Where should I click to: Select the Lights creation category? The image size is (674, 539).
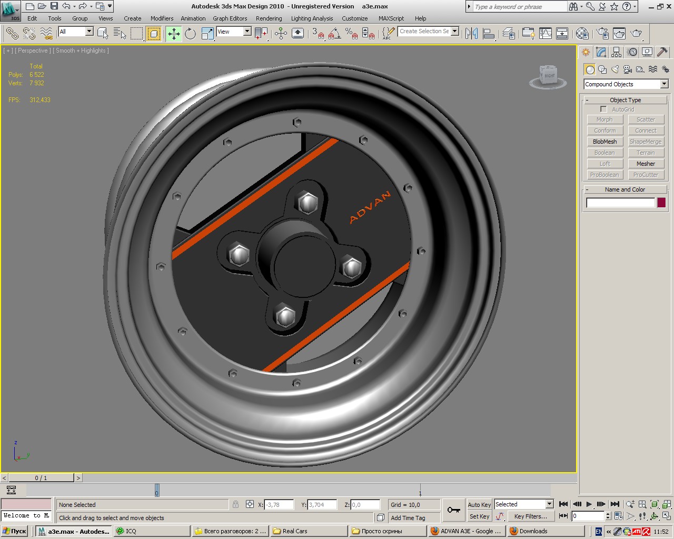click(x=615, y=69)
